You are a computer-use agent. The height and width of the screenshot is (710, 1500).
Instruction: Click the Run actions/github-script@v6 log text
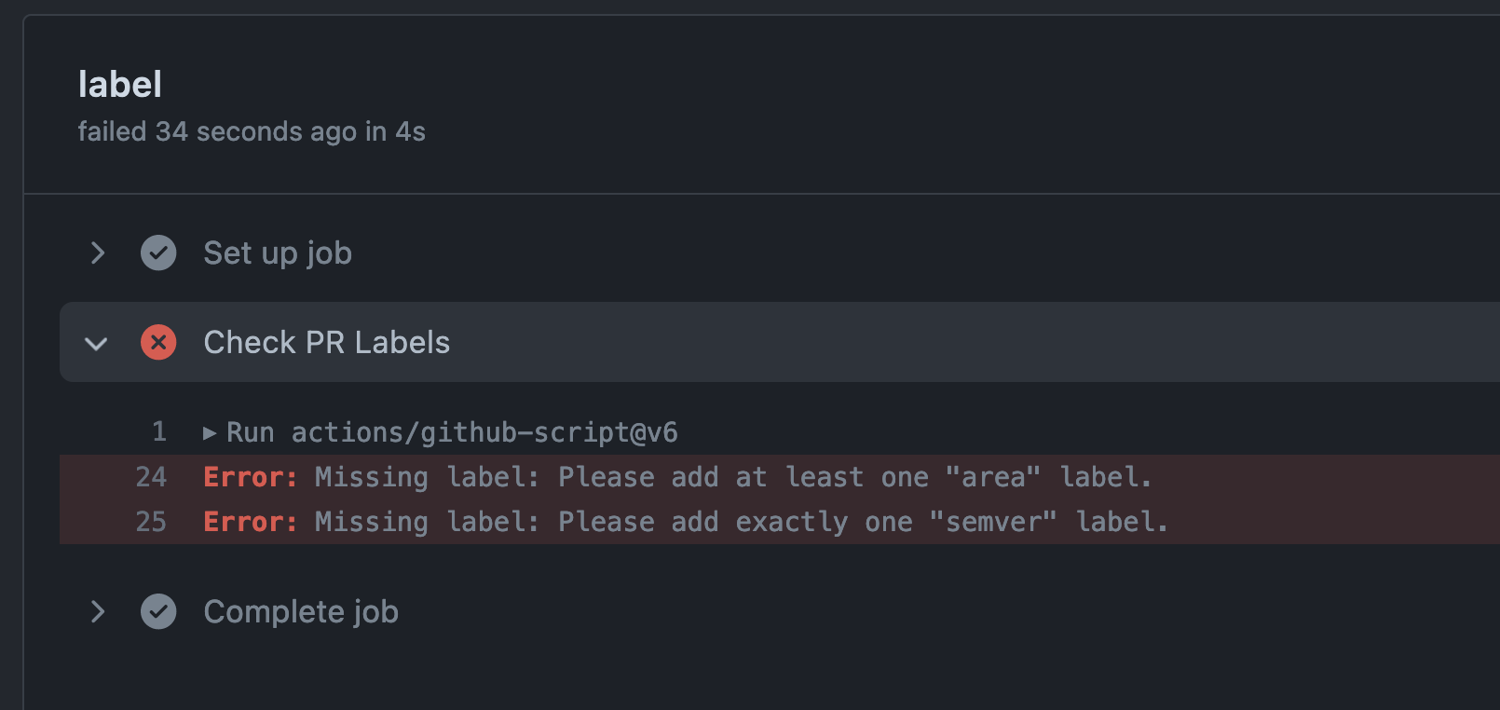(452, 432)
